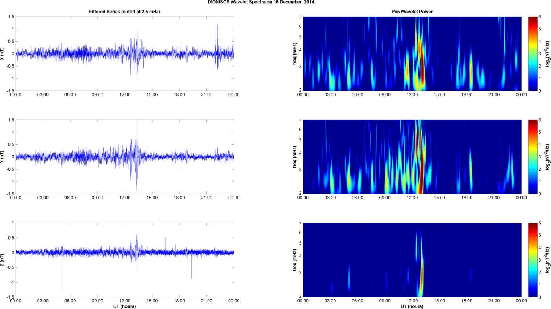Click the "Filtered Series (cutoff at 2.5 mHz)" heading

click(x=125, y=12)
